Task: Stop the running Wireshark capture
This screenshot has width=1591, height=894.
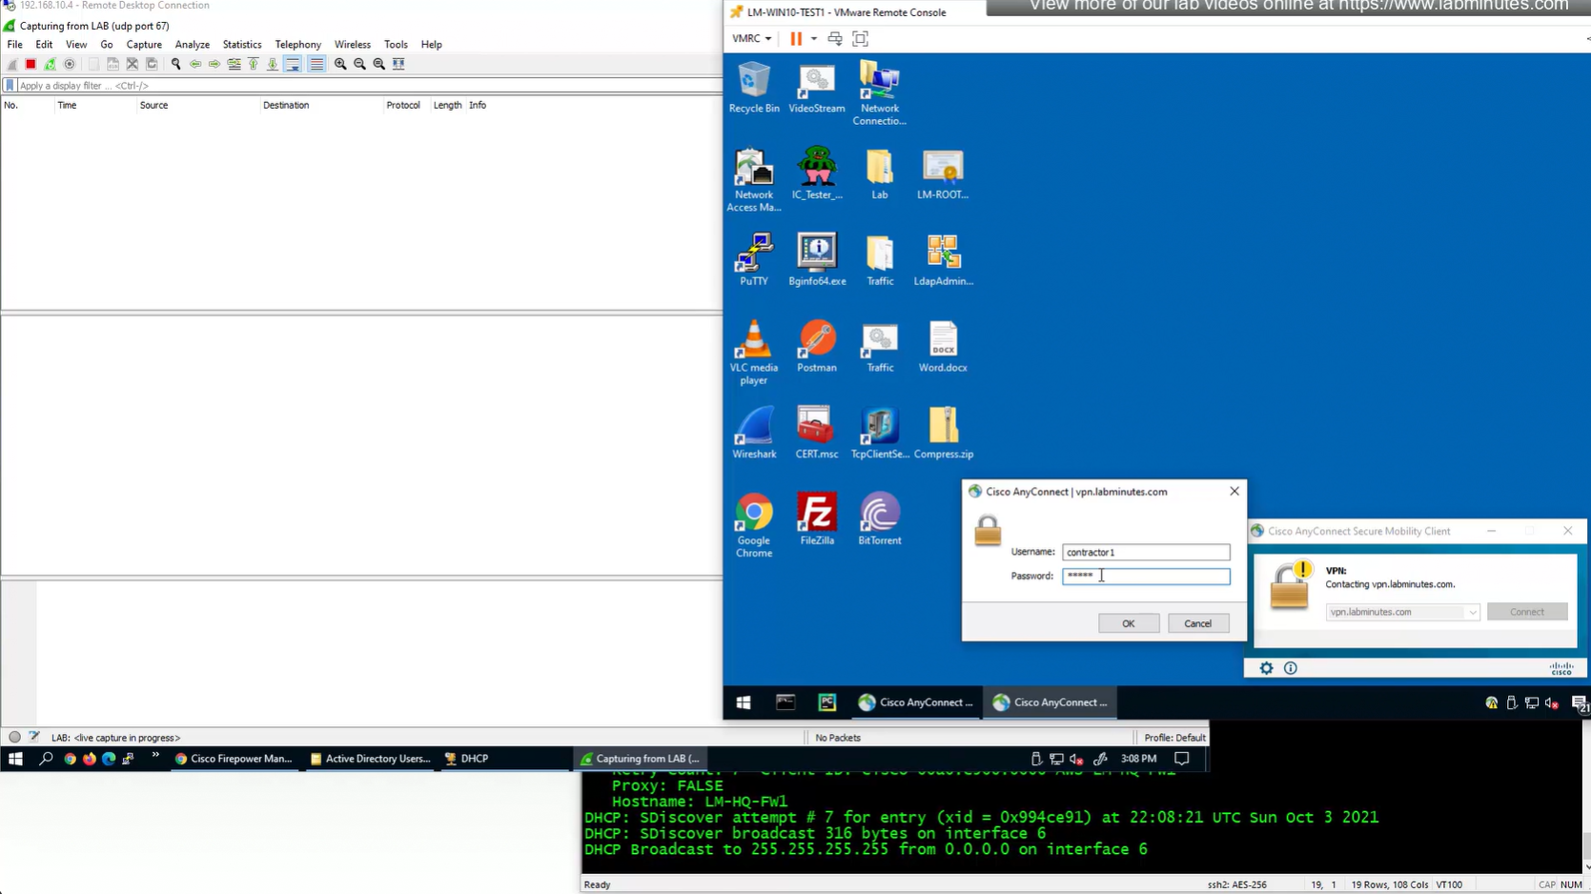Action: pos(31,64)
